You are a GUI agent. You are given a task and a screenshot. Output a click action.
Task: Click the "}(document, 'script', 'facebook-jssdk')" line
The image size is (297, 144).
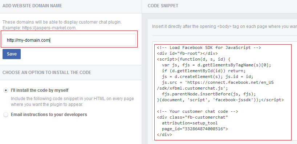pyautogui.click(x=220, y=100)
